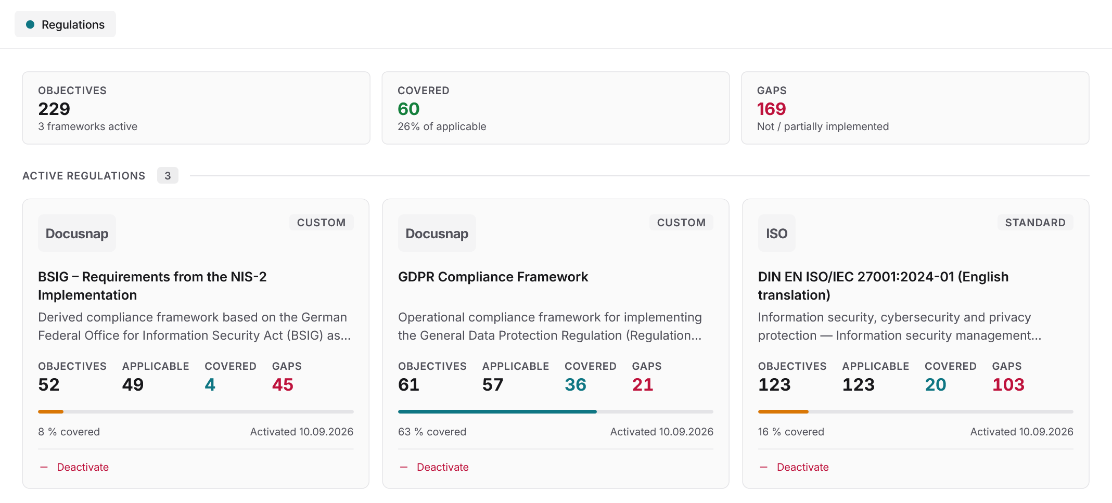Click the BSIG card description text
The image size is (1112, 503).
[x=195, y=326]
